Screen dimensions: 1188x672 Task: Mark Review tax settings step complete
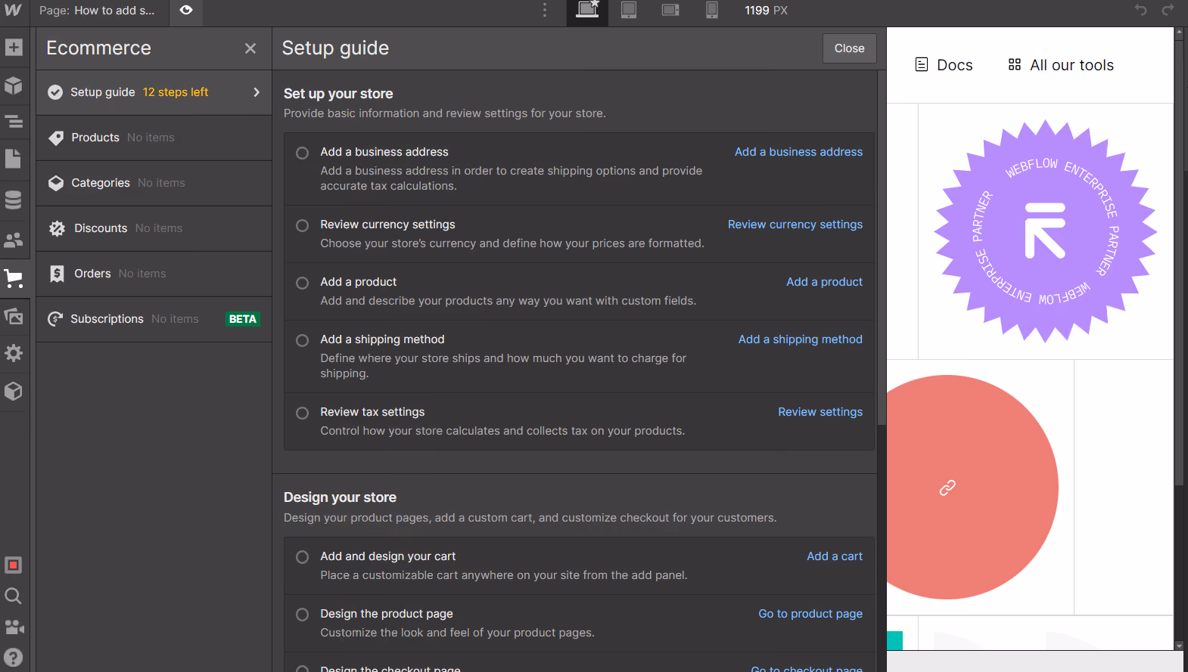tap(302, 413)
